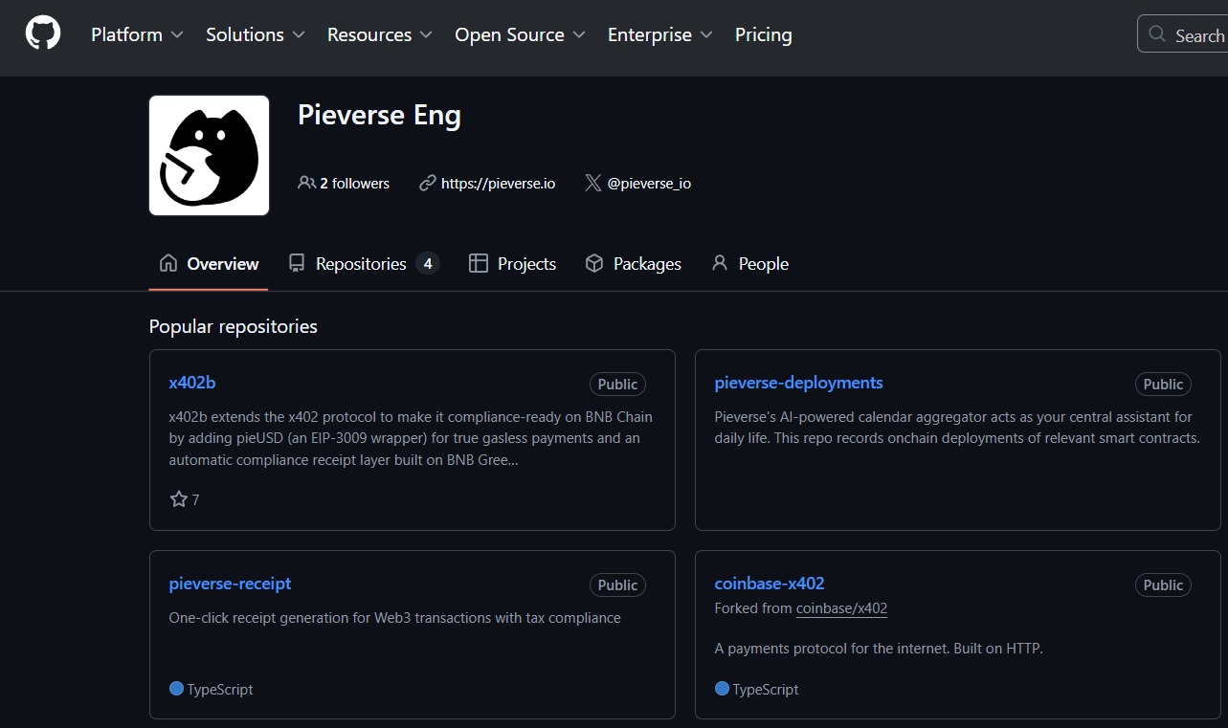This screenshot has width=1228, height=728.
Task: Click the followers people icon
Action: tap(306, 183)
